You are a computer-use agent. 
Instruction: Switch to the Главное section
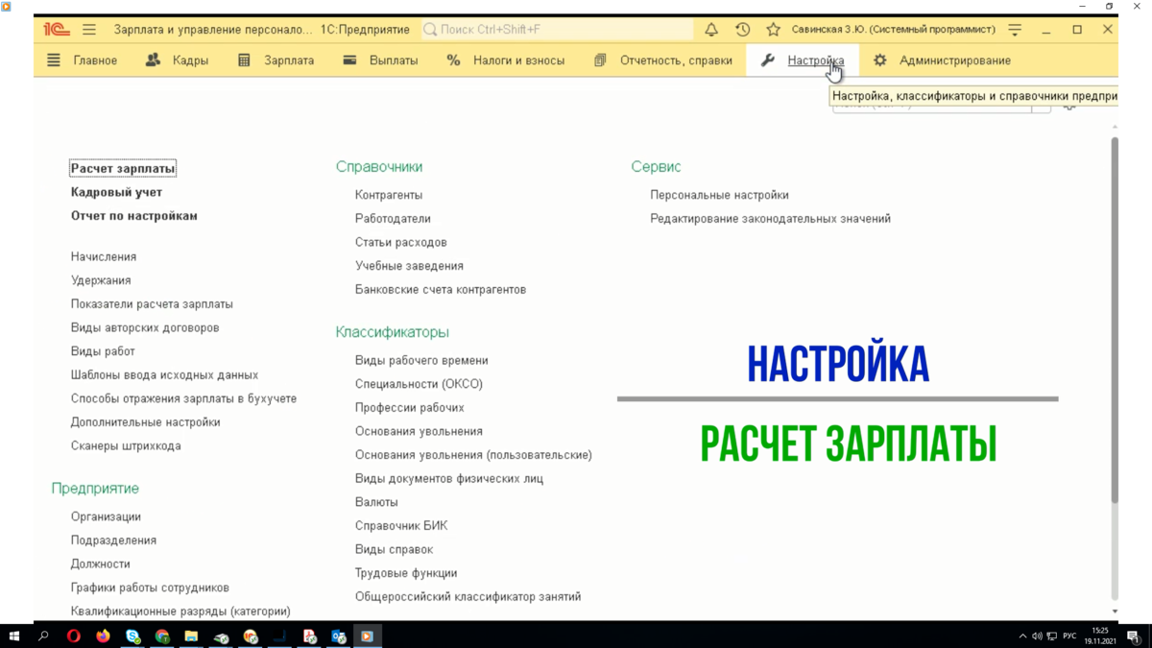[x=93, y=60]
